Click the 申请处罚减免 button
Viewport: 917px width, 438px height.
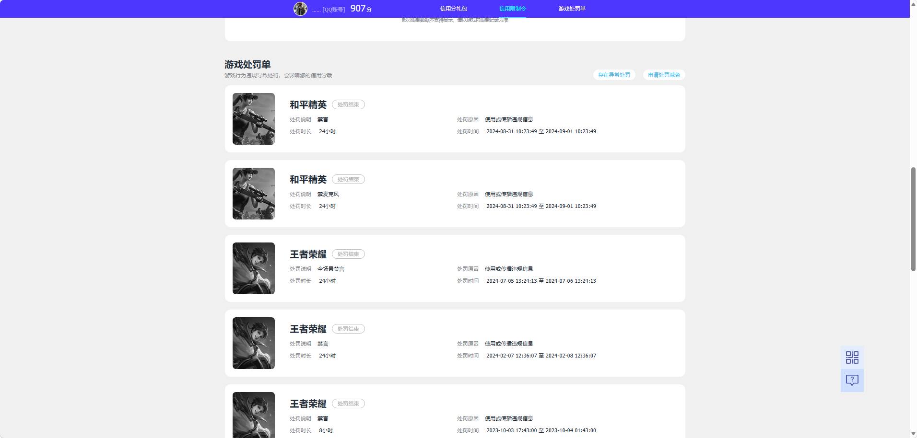[x=664, y=75]
